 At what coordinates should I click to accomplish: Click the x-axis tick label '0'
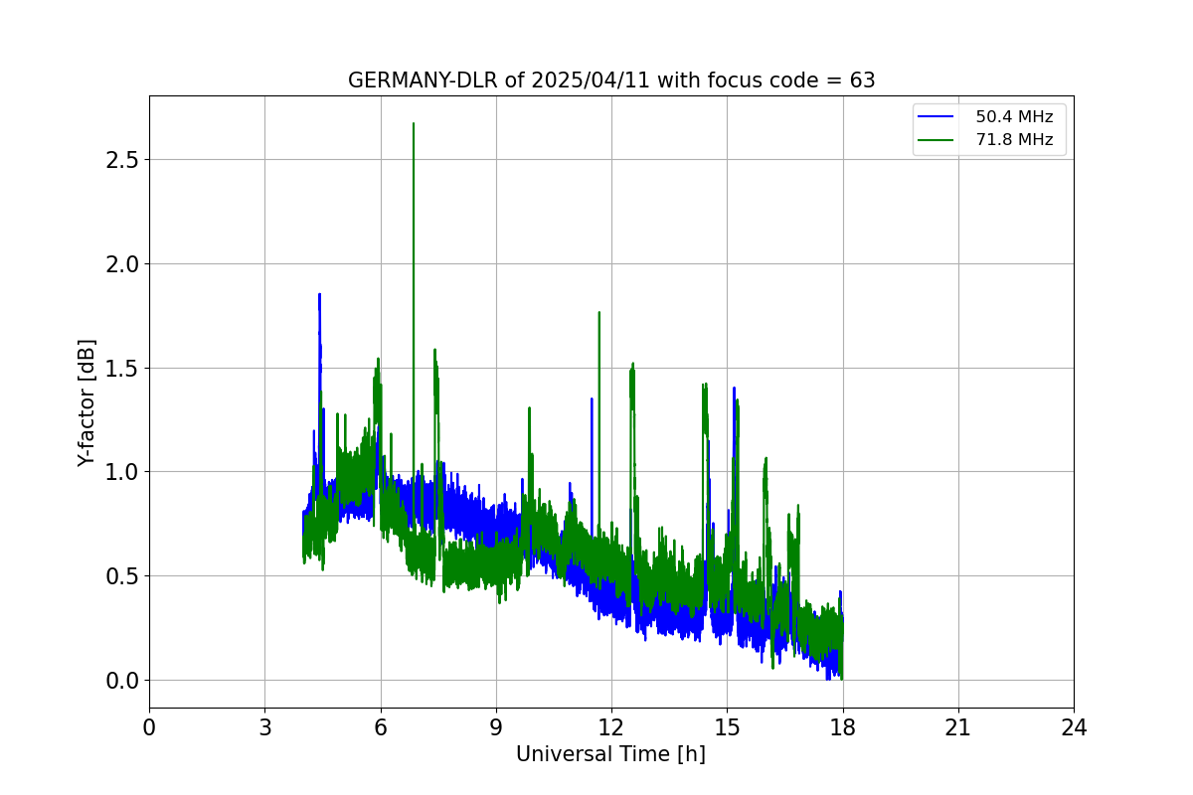pyautogui.click(x=149, y=727)
